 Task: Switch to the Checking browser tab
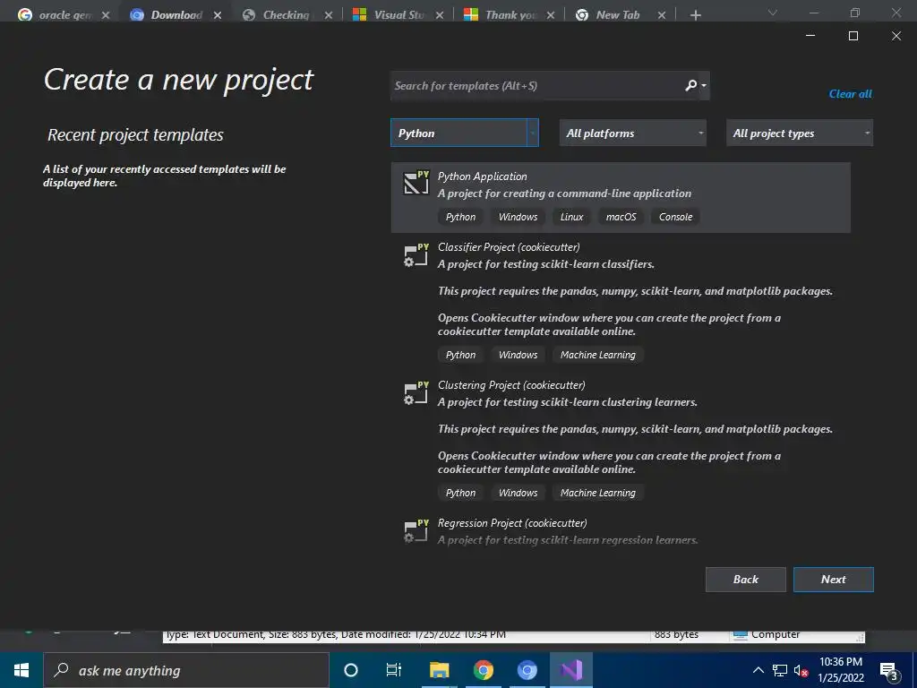(x=286, y=14)
